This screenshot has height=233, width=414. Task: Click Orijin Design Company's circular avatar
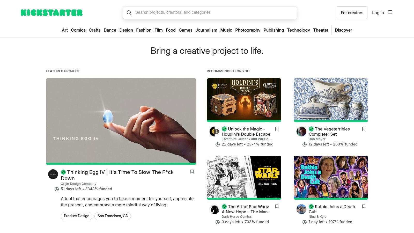pyautogui.click(x=53, y=174)
